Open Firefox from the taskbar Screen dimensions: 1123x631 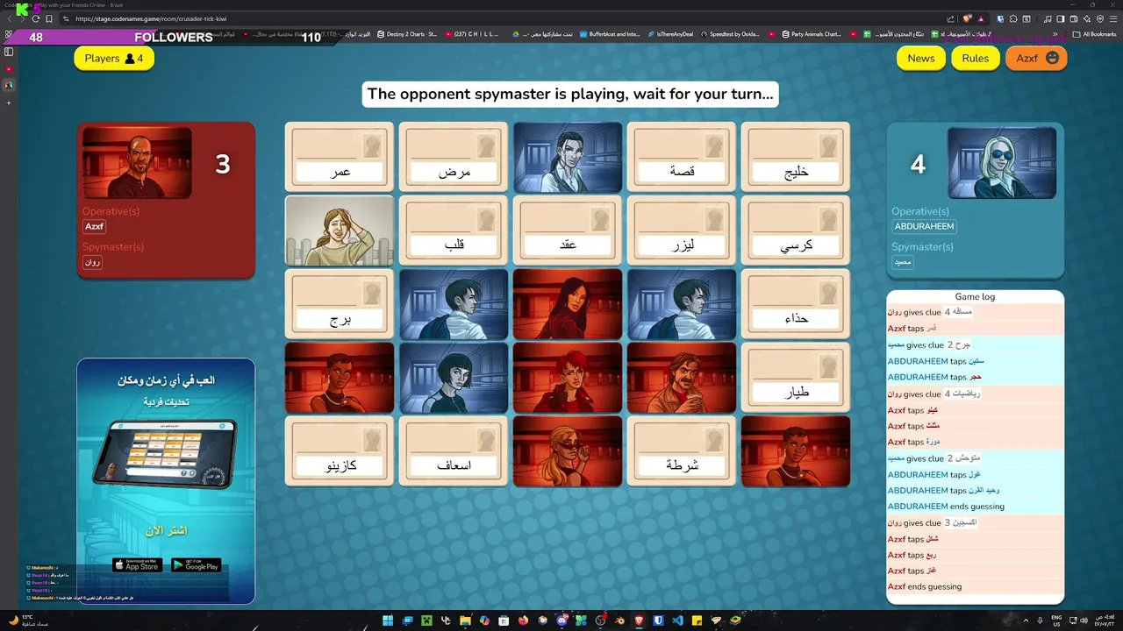tap(523, 620)
